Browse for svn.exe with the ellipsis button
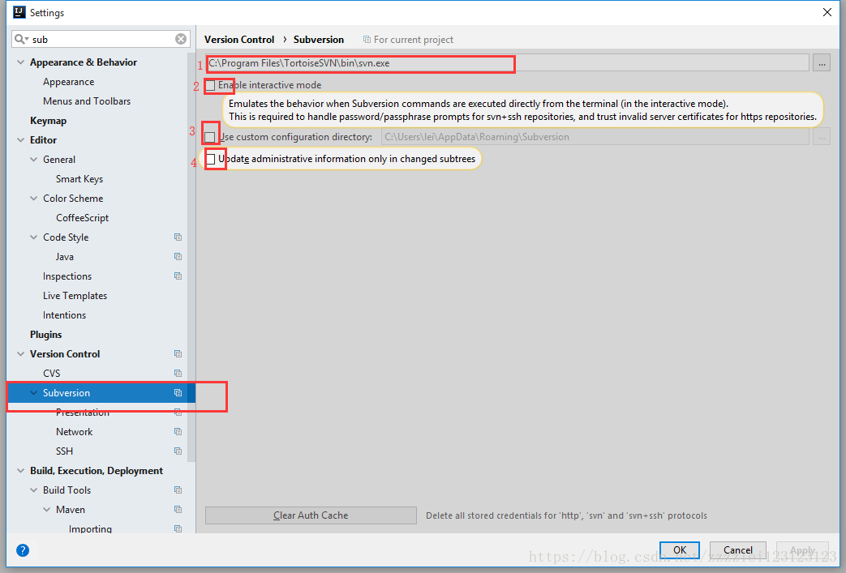The width and height of the screenshot is (846, 573). point(822,63)
